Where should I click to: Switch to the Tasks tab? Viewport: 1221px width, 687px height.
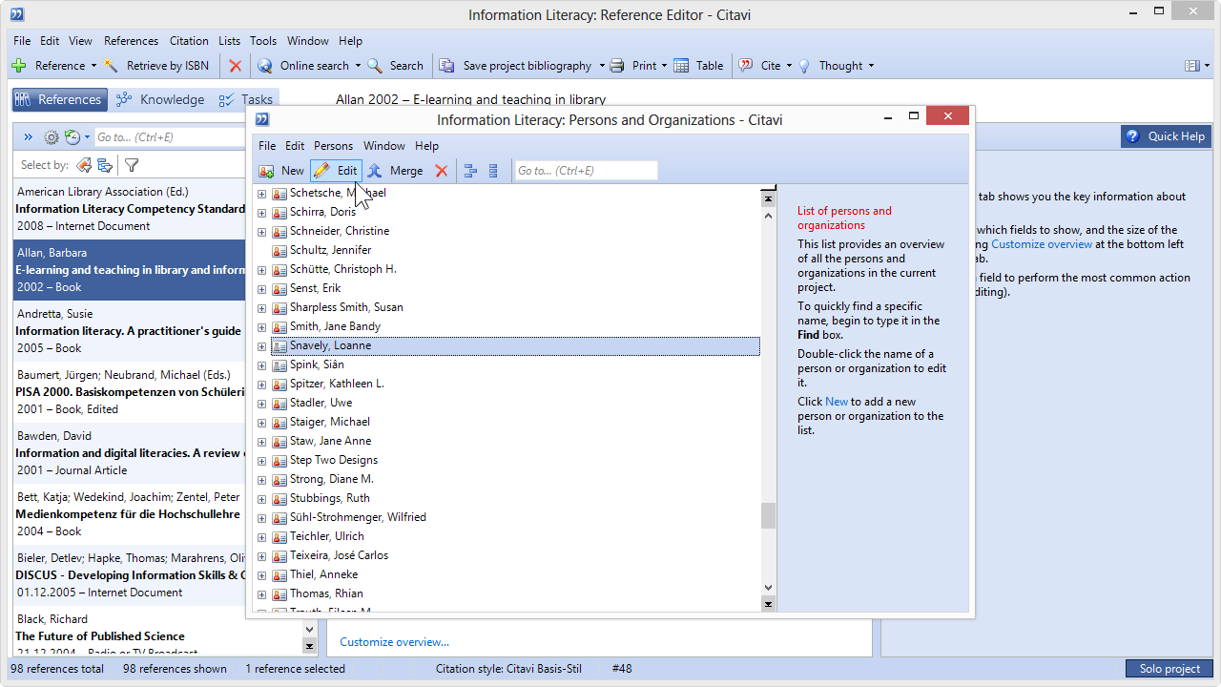tap(246, 99)
